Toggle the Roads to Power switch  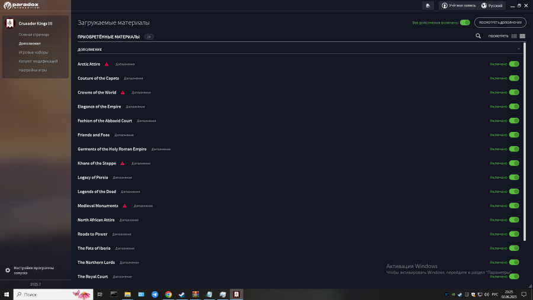point(513,234)
